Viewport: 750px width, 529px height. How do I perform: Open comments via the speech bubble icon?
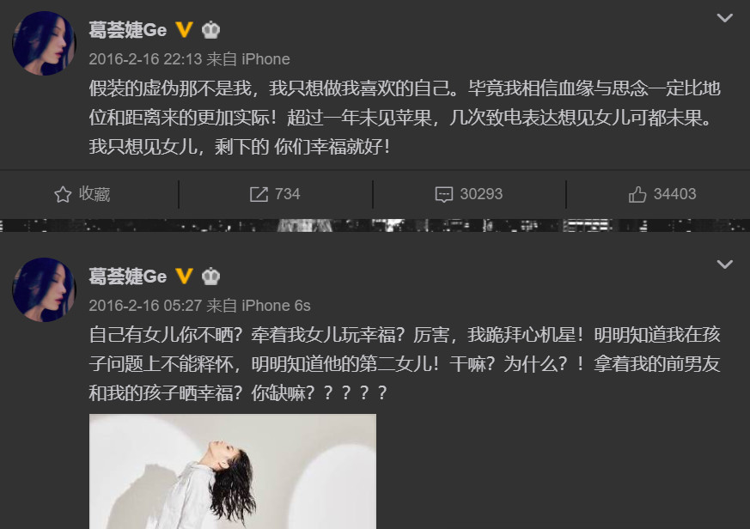tap(444, 194)
